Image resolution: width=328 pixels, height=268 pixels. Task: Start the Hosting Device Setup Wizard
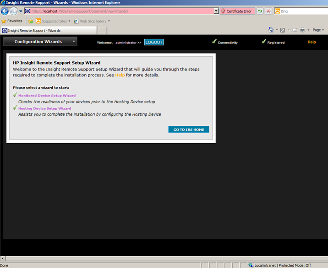pos(44,108)
